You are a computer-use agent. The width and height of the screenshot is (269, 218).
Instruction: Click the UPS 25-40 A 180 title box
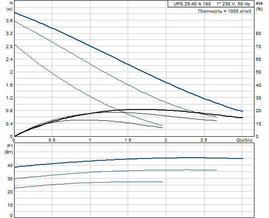click(x=211, y=4)
